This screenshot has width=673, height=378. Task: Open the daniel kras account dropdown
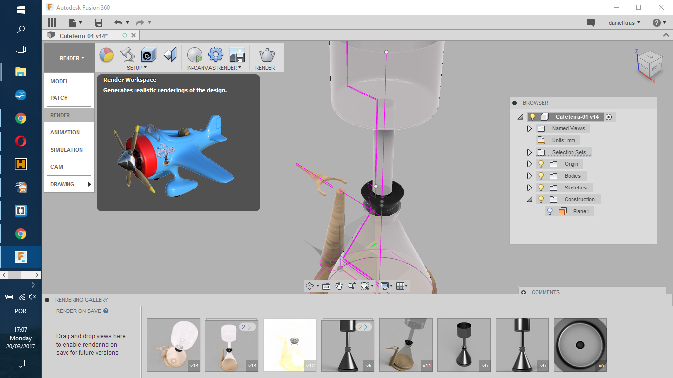(625, 23)
